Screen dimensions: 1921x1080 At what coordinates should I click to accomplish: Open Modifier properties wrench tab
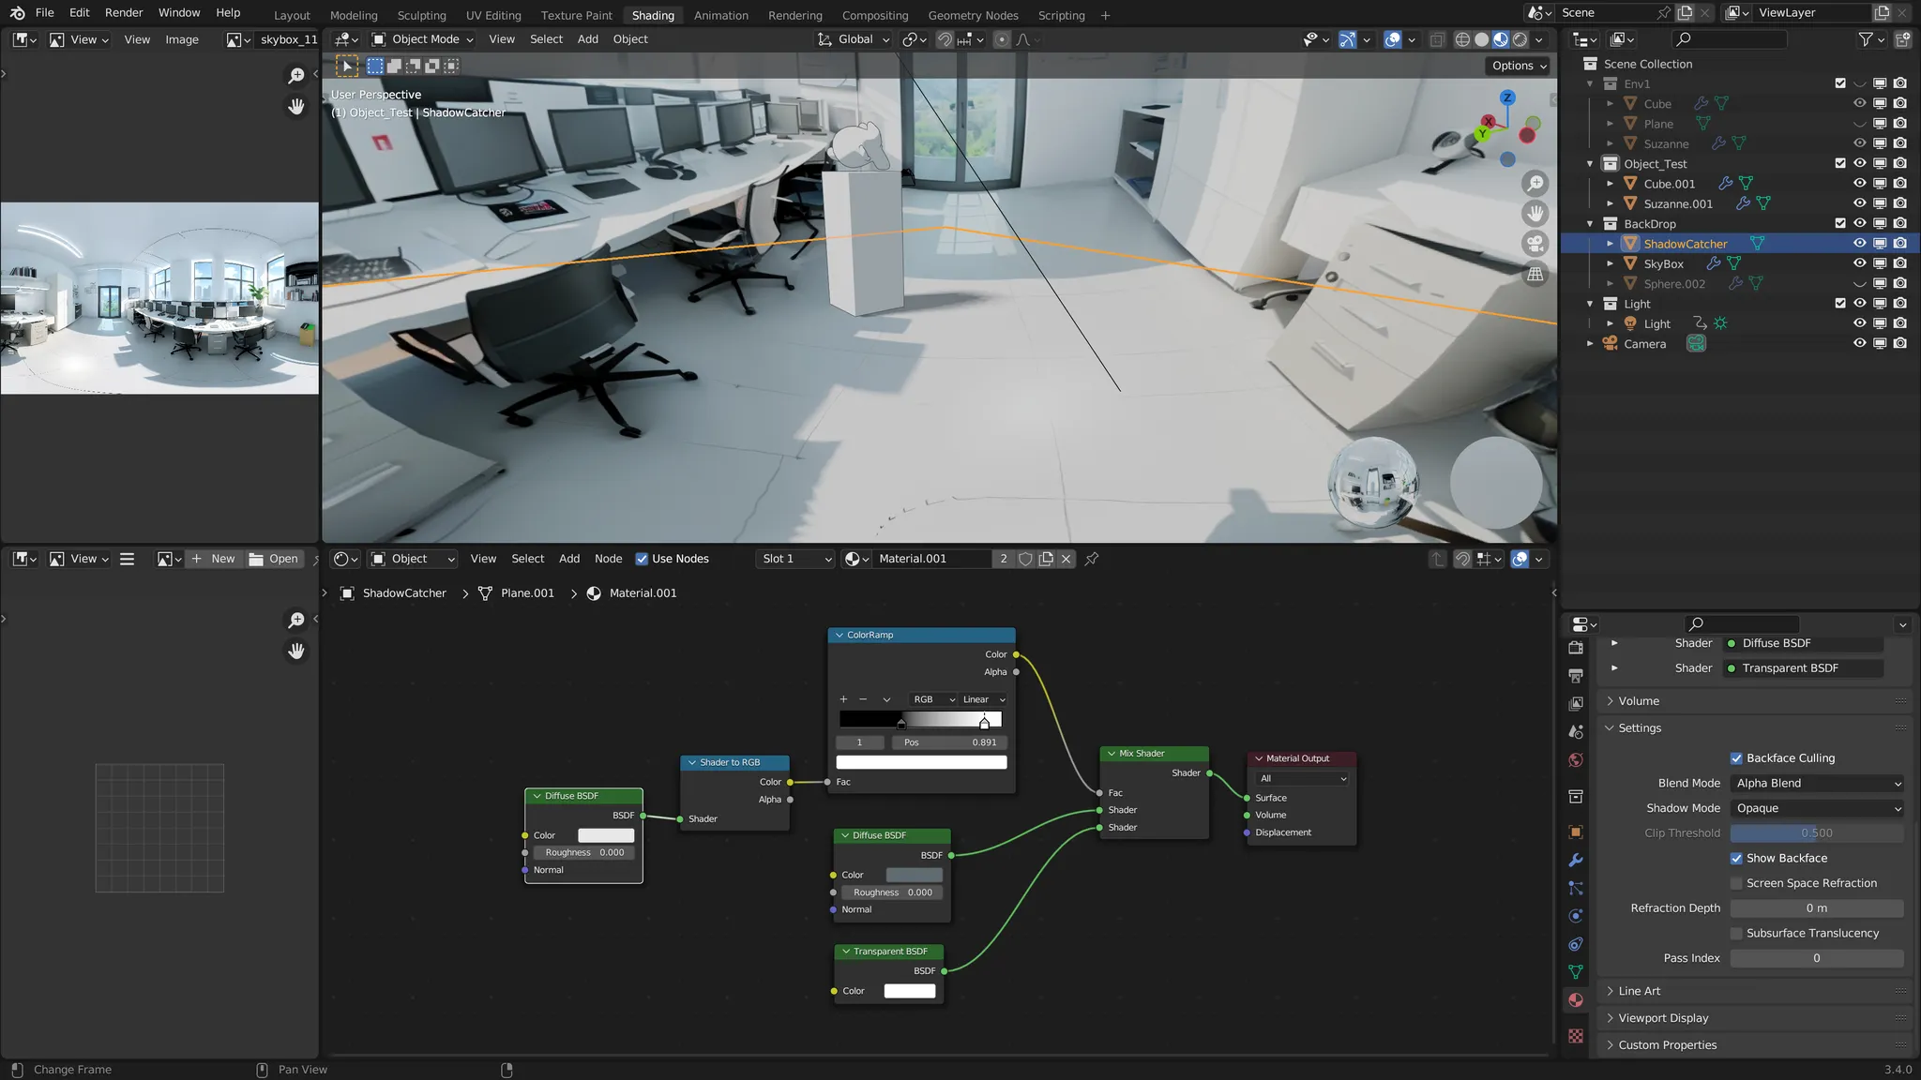coord(1576,860)
